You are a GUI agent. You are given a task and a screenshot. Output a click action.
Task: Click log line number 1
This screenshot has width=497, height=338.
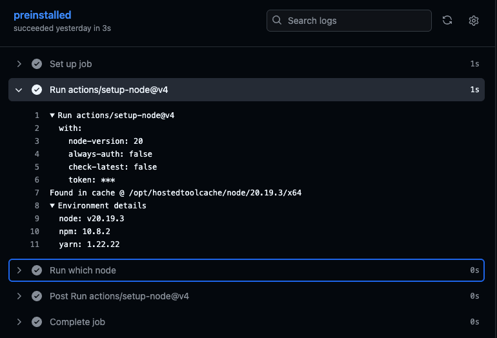pyautogui.click(x=37, y=115)
